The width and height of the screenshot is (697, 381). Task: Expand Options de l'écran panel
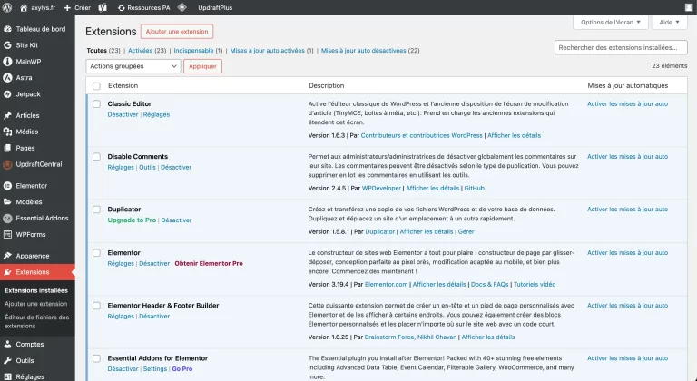pyautogui.click(x=610, y=23)
